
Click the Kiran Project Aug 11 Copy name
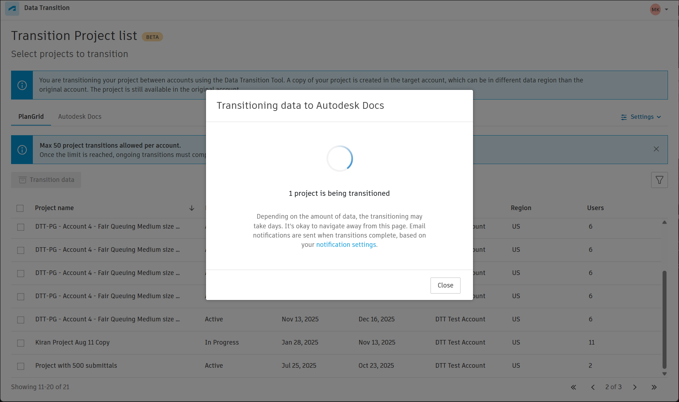[x=72, y=342]
